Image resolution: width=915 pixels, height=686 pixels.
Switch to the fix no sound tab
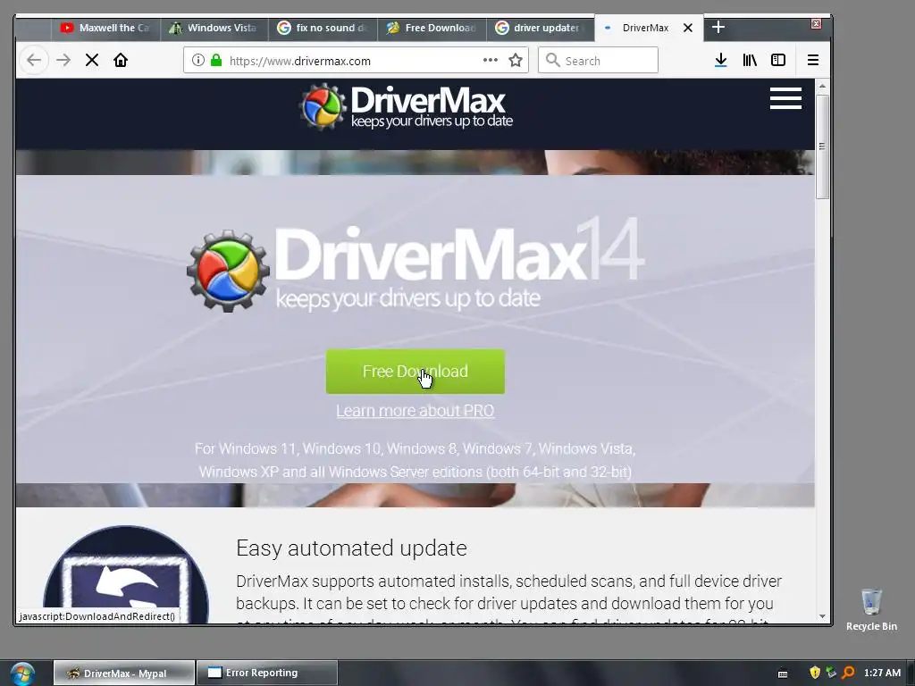(x=322, y=28)
